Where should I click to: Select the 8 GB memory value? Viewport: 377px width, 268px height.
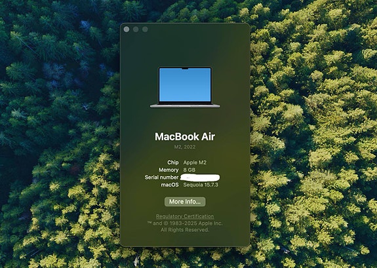point(189,170)
